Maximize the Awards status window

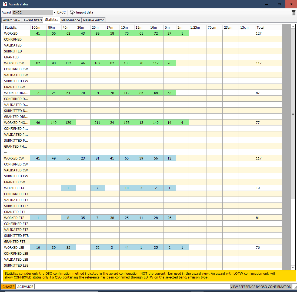(x=279, y=4)
